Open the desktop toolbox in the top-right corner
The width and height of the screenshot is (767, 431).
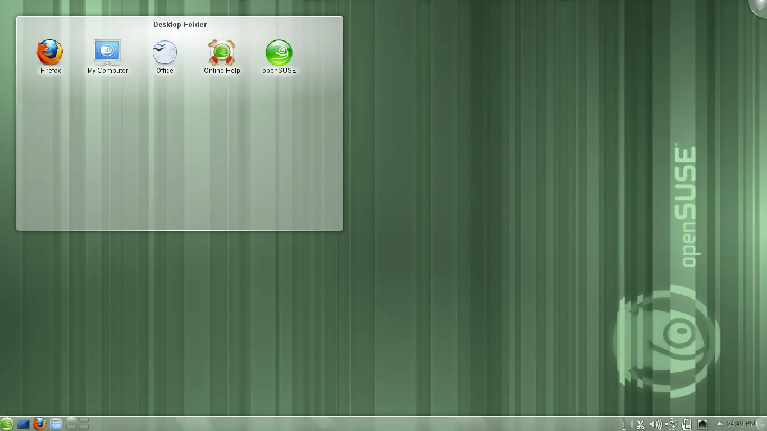[759, 7]
